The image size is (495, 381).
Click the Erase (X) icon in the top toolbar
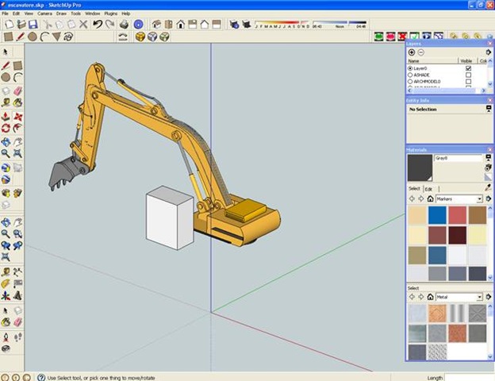click(83, 25)
